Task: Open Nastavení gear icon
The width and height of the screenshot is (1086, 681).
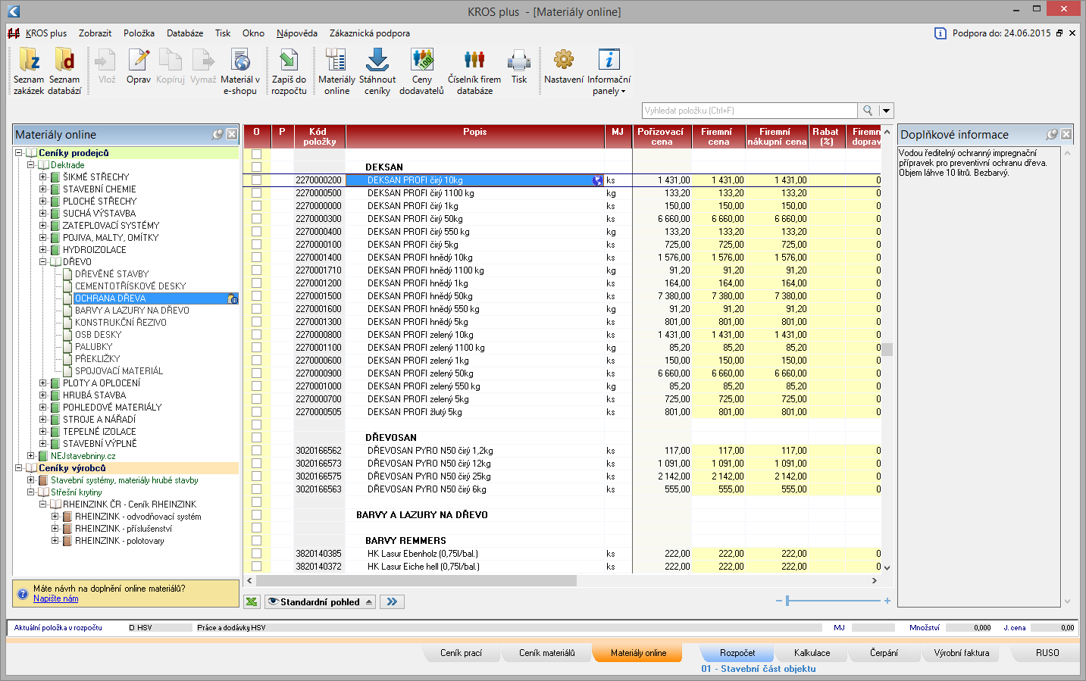Action: (564, 66)
